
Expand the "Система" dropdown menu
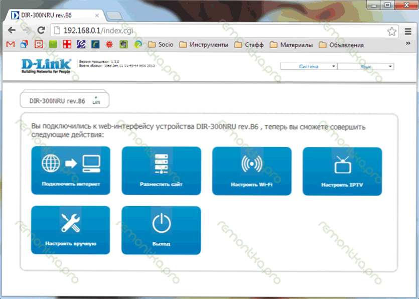tap(309, 66)
